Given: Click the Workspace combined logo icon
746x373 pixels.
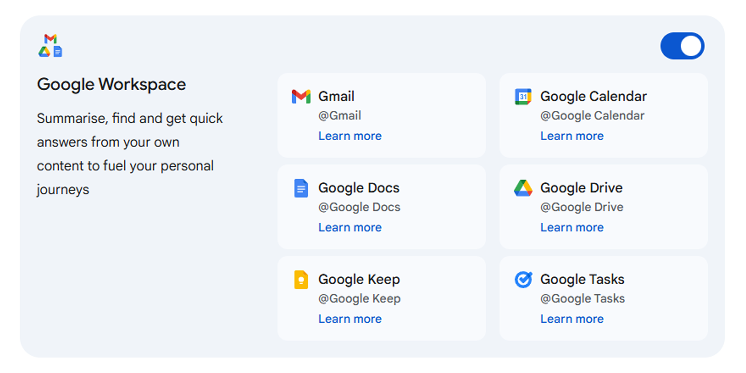Looking at the screenshot, I should point(50,46).
